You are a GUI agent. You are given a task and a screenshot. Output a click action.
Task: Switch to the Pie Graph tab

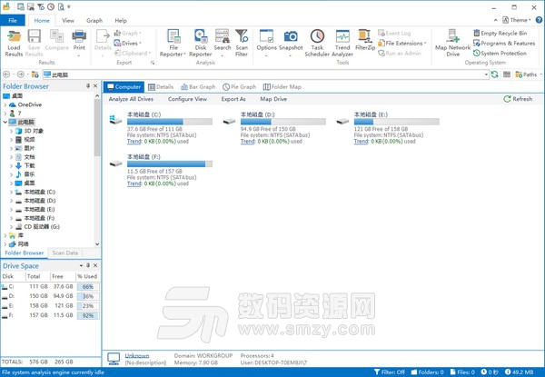pos(239,87)
